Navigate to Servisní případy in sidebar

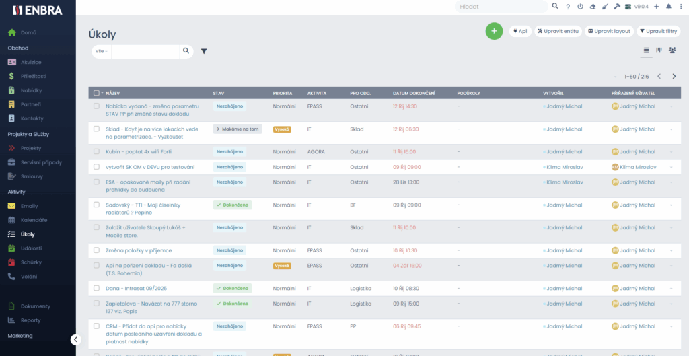pyautogui.click(x=40, y=162)
